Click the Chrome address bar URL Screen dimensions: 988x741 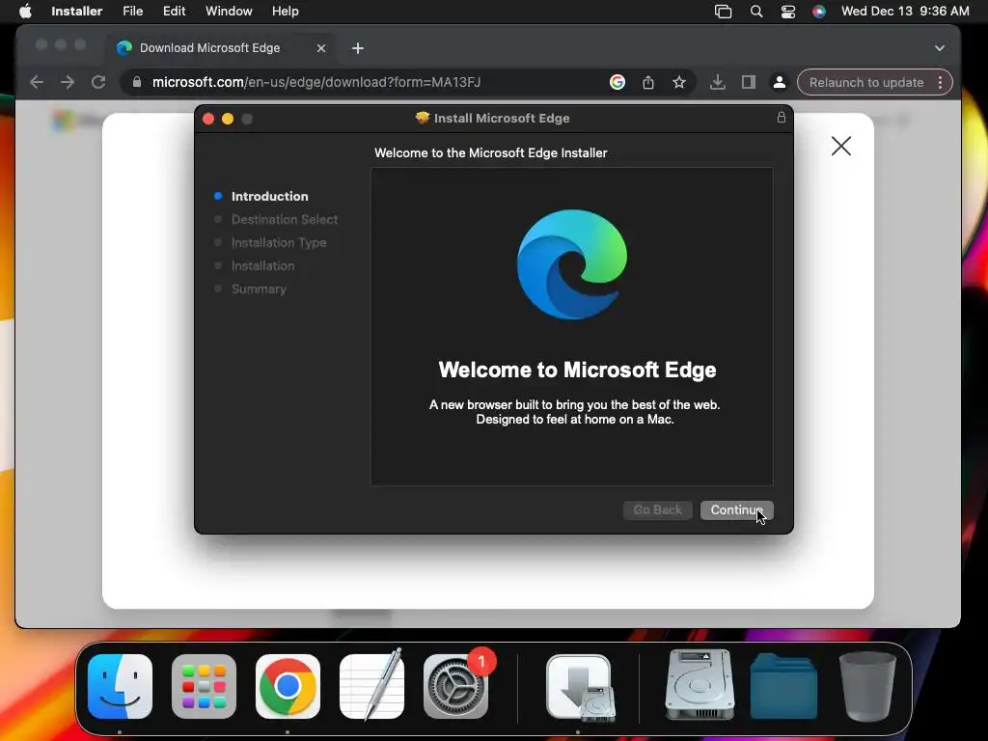point(316,83)
